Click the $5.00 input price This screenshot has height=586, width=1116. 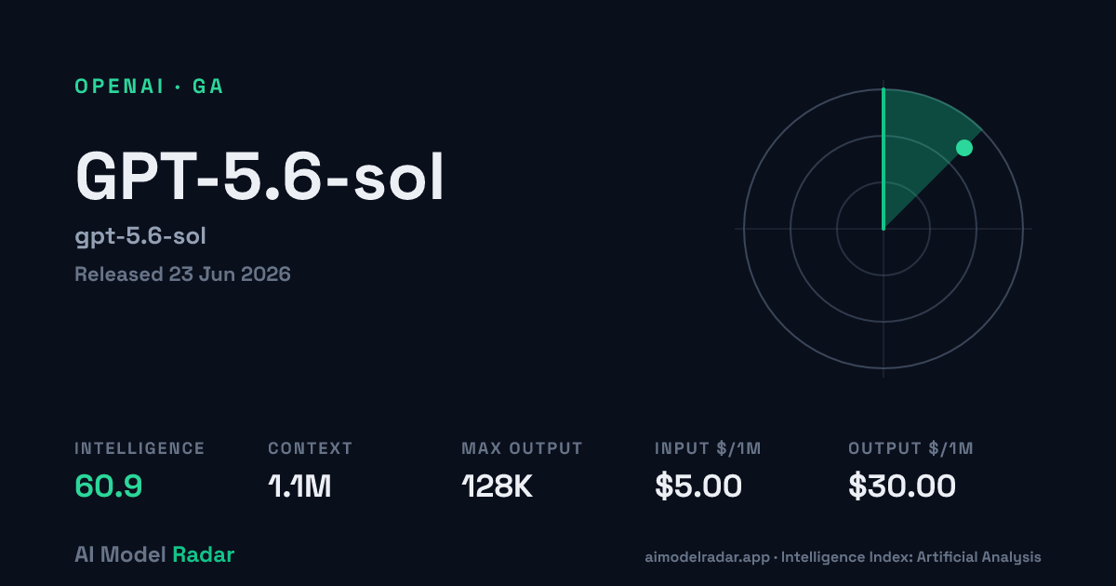(698, 486)
